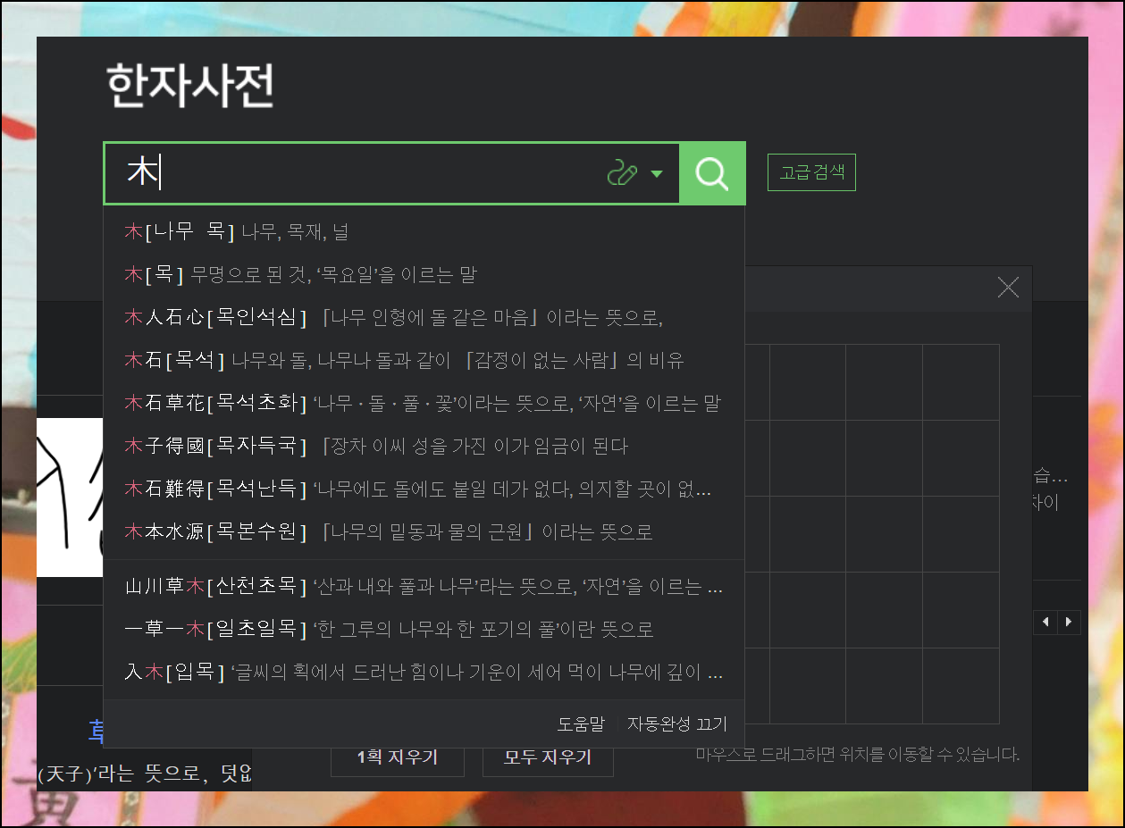Open the 도움말 help link
Viewport: 1125px width, 828px height.
[x=581, y=723]
